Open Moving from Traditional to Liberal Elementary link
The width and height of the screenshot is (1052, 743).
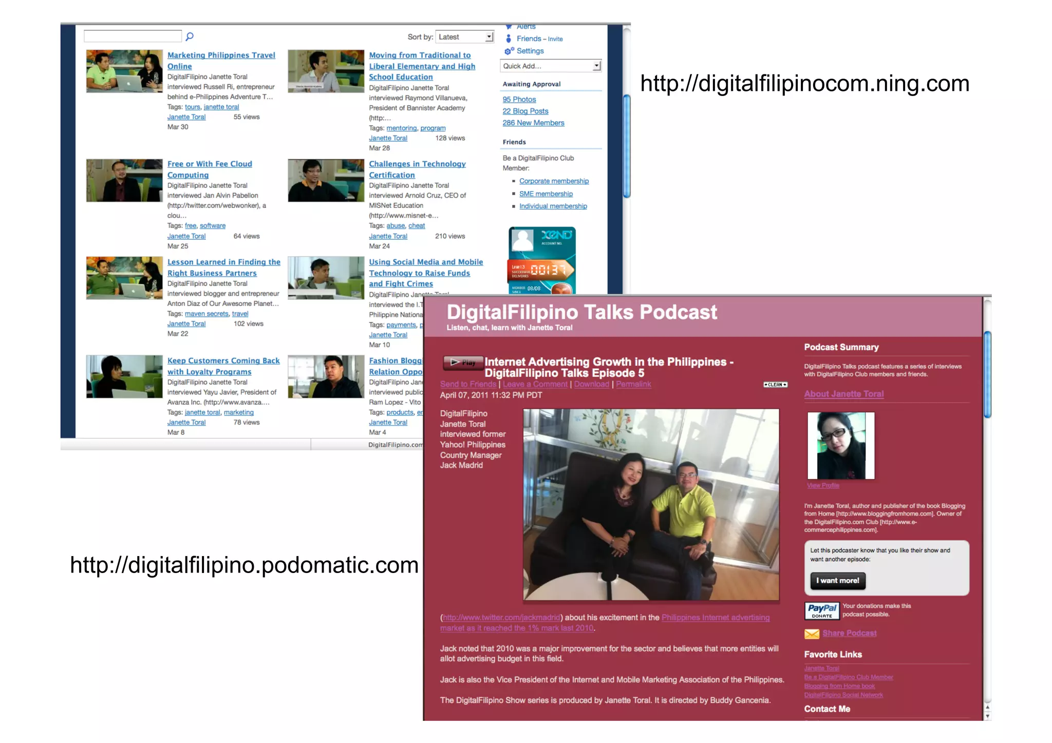pos(422,66)
